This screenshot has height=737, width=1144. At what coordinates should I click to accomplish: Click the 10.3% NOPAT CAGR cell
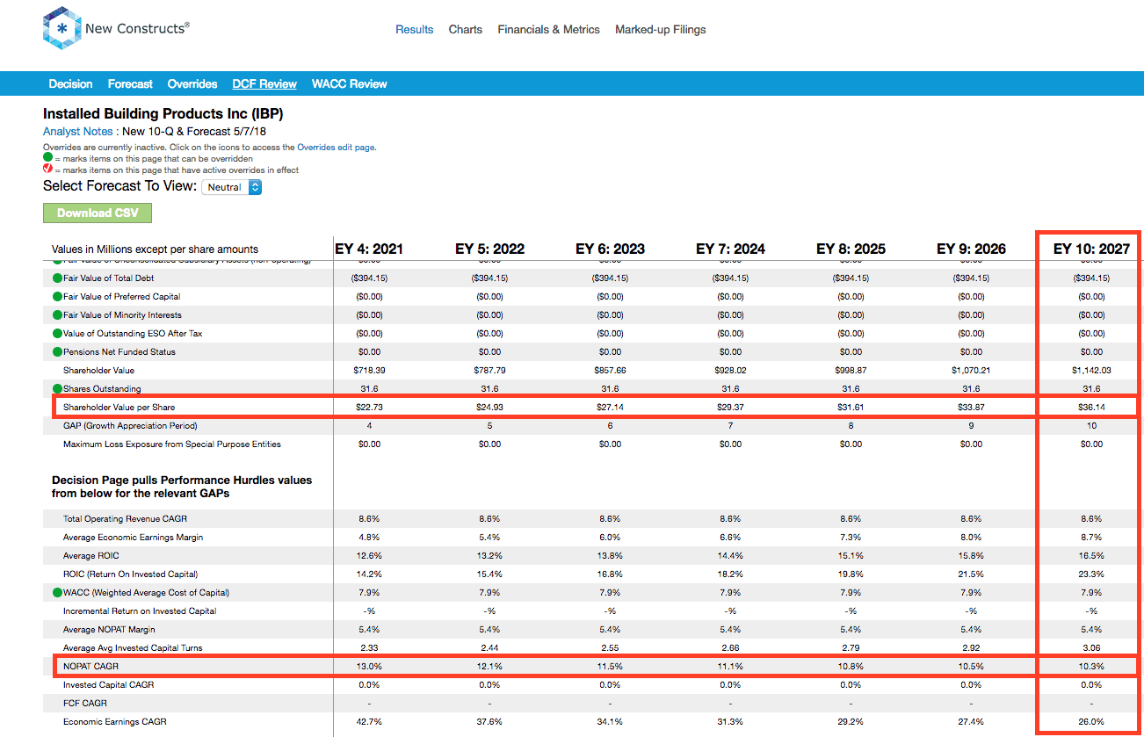pyautogui.click(x=1091, y=666)
